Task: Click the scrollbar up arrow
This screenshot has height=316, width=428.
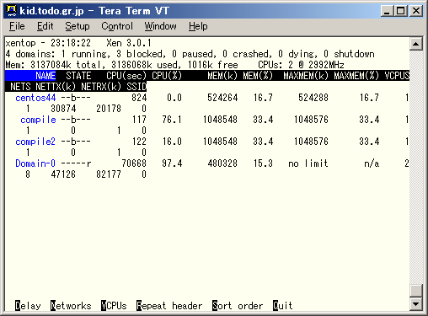Action: click(416, 44)
